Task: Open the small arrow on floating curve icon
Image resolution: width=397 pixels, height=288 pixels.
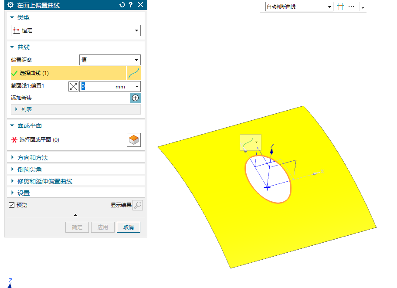Action: tap(257, 142)
